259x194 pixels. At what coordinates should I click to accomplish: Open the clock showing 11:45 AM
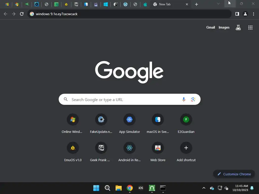[x=240, y=188]
